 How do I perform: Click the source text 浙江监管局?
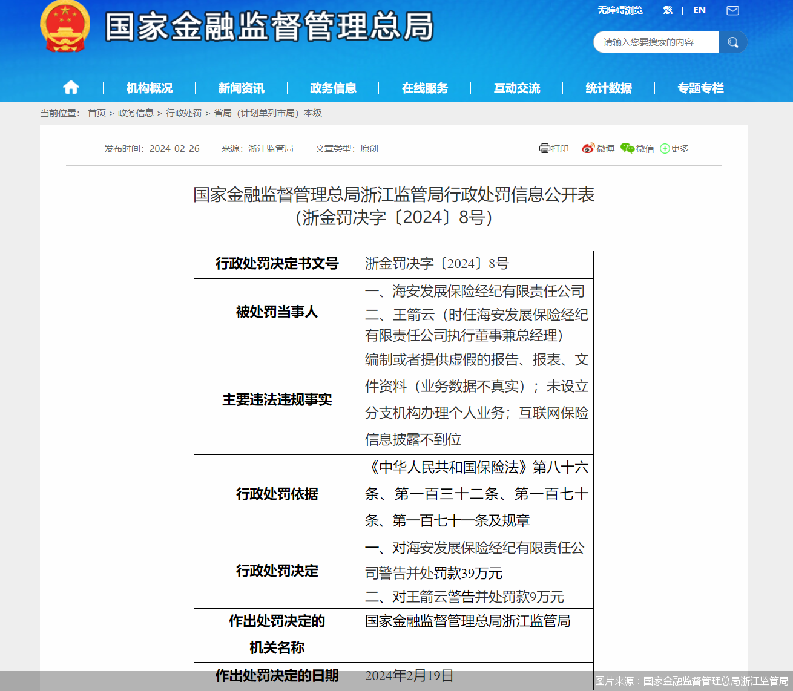[x=271, y=149]
